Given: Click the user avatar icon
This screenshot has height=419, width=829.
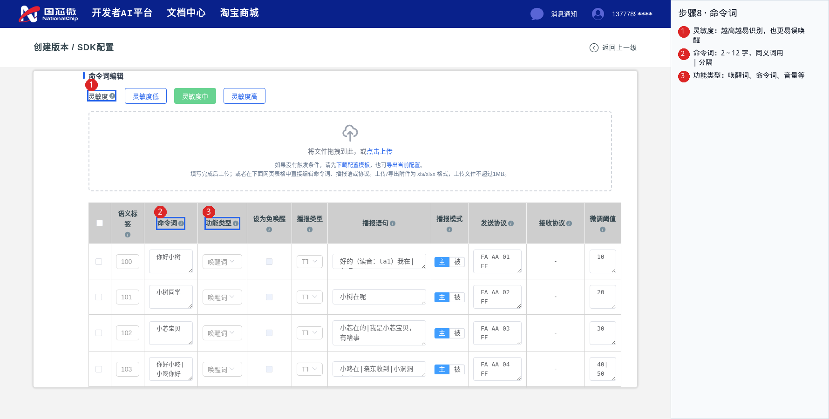Looking at the screenshot, I should click(598, 14).
